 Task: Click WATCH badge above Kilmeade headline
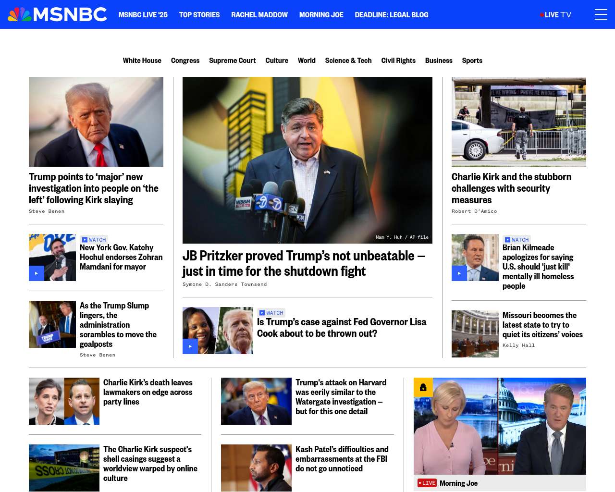point(517,240)
